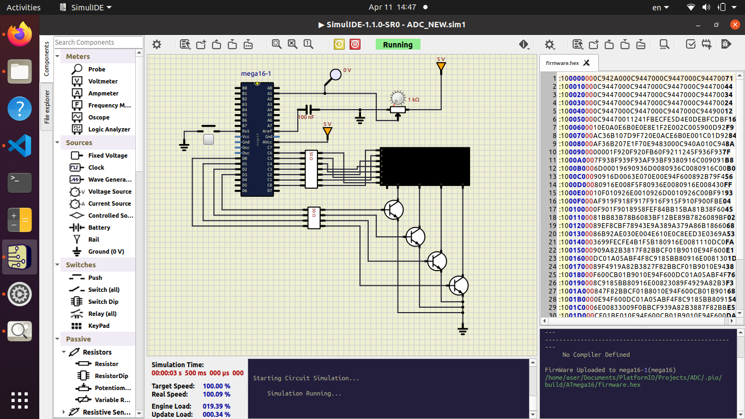745x419 pixels.
Task: Click the Search Components field
Action: coord(98,43)
